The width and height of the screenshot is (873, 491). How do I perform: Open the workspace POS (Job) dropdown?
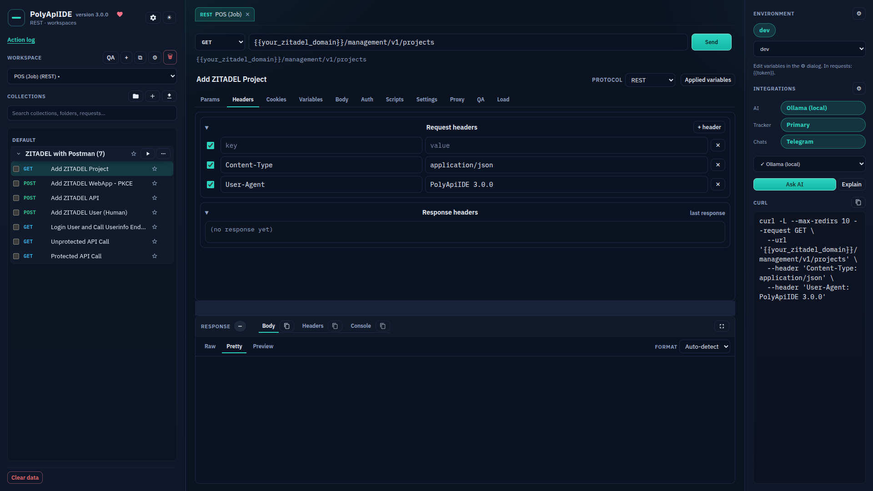point(92,76)
